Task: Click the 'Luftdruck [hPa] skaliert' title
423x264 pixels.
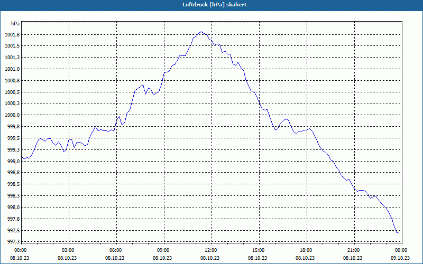Action: click(214, 5)
